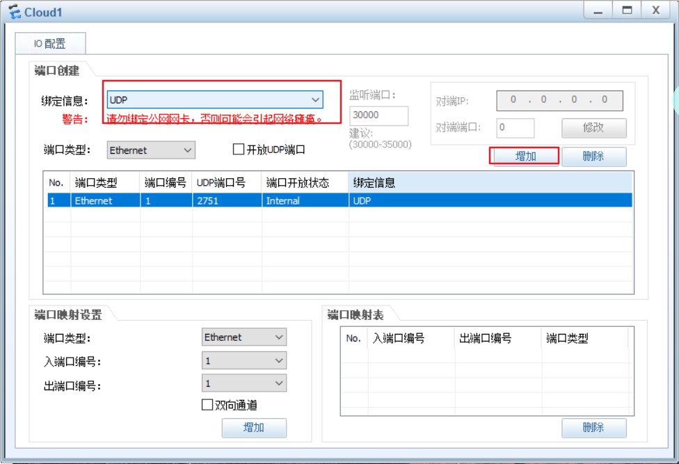
Task: Enable the 双向通道 checkbox
Action: pyautogui.click(x=207, y=405)
